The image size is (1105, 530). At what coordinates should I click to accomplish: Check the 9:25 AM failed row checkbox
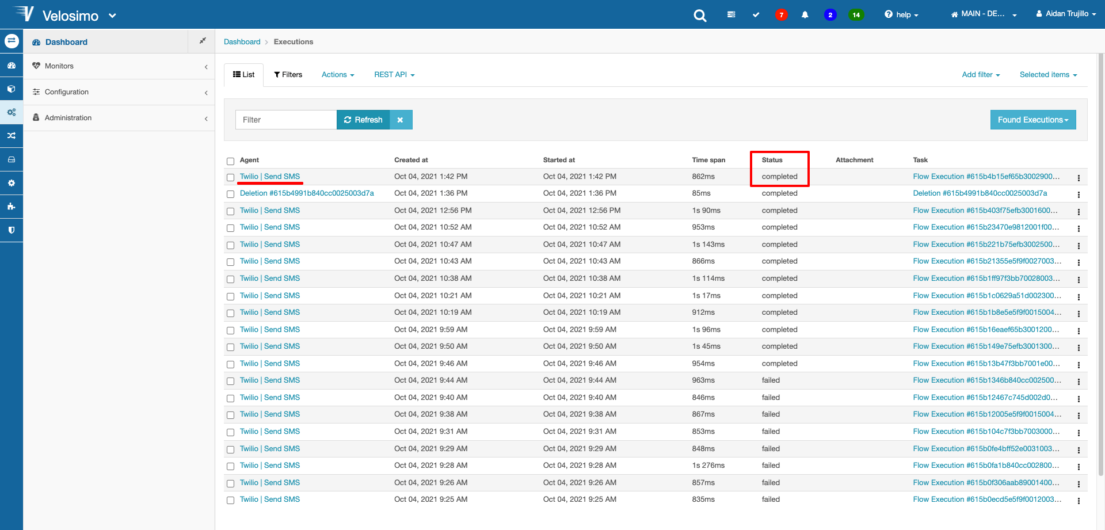(x=230, y=500)
